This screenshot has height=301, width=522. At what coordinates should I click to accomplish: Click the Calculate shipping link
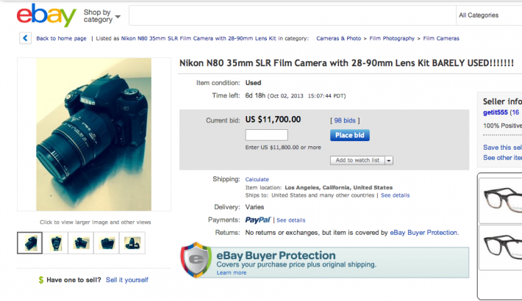pos(257,180)
